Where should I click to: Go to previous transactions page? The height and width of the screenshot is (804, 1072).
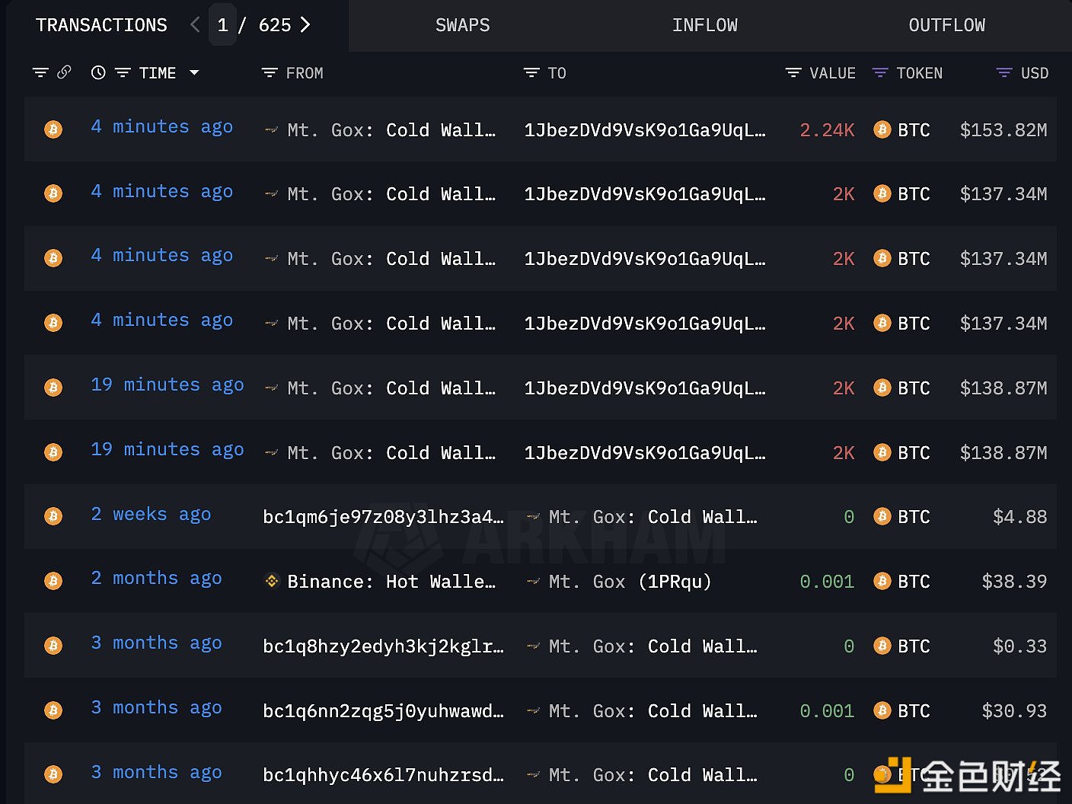pyautogui.click(x=195, y=25)
